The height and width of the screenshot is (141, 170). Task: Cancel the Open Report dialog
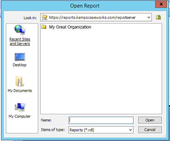[x=150, y=130]
